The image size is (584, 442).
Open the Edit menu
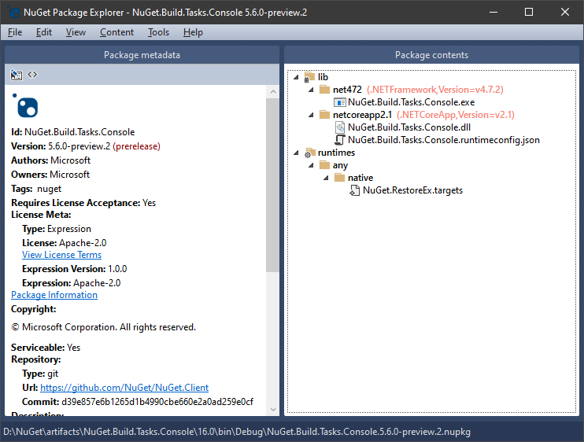point(43,32)
